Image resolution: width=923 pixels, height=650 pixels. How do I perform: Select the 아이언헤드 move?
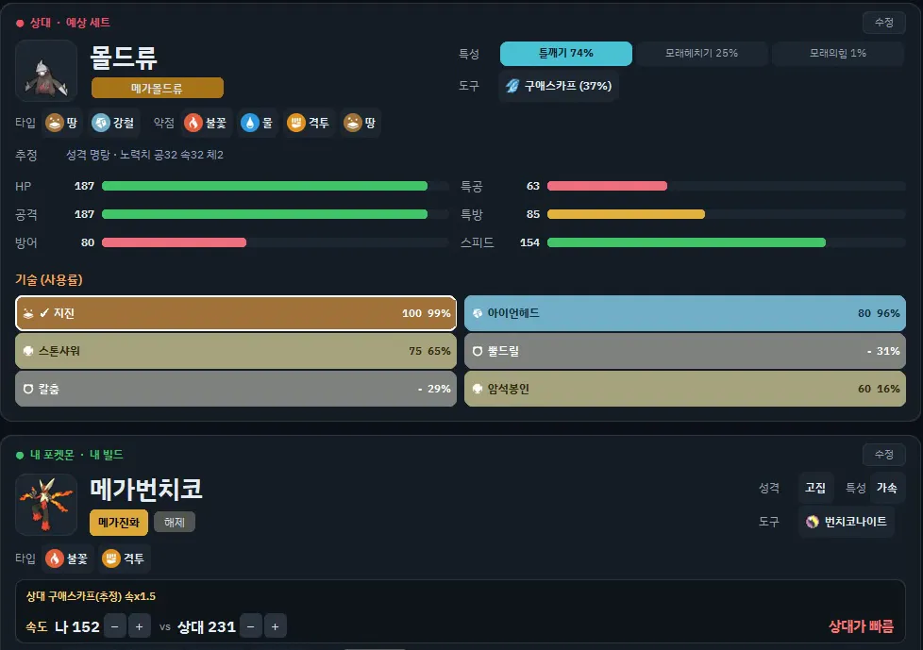tap(684, 313)
